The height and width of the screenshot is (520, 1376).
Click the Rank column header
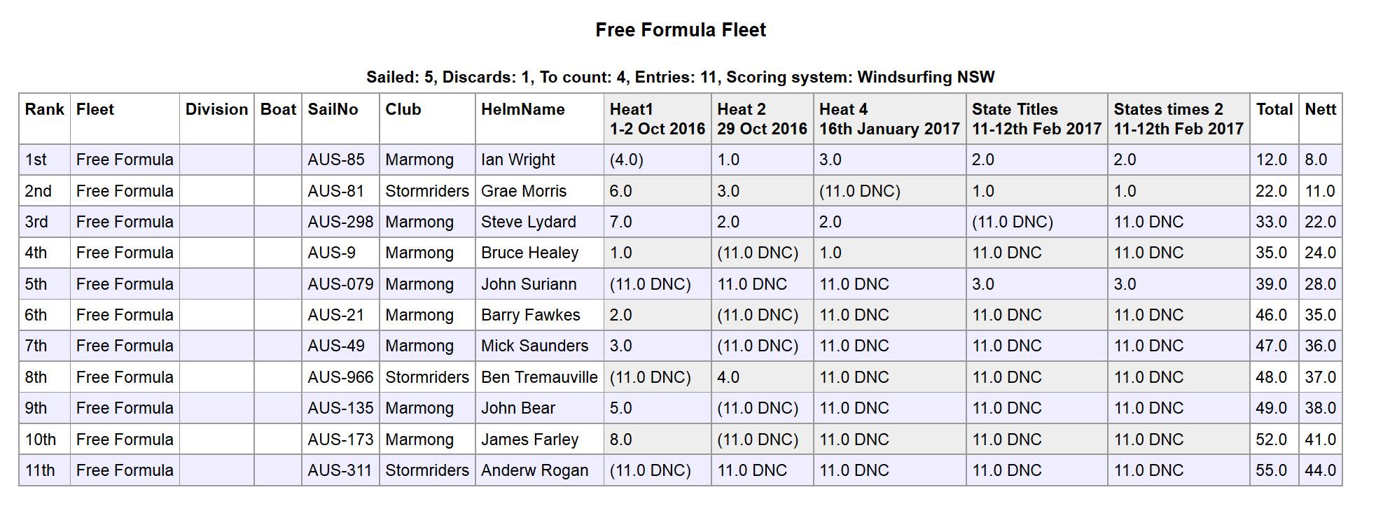point(44,110)
